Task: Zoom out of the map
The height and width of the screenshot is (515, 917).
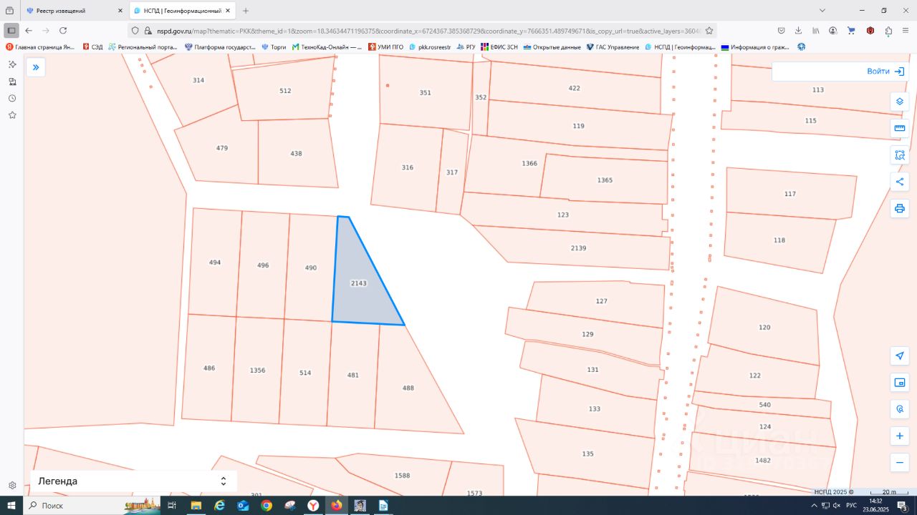Action: 900,462
